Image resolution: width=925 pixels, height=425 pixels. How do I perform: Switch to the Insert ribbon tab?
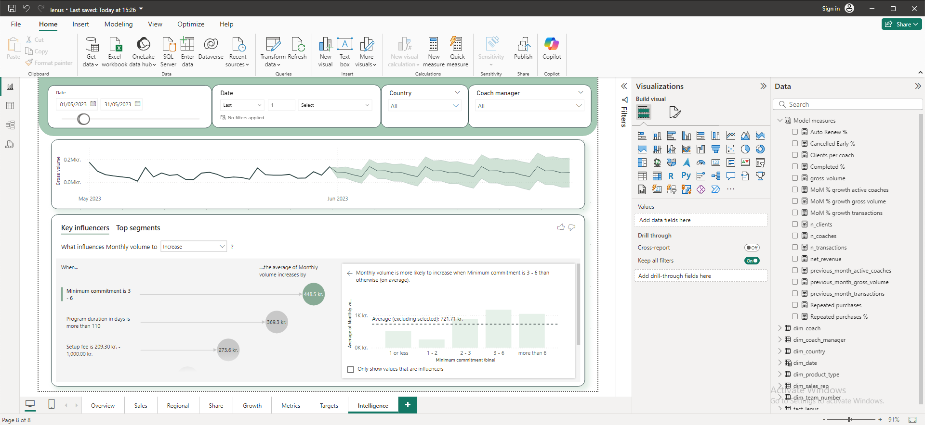pos(80,24)
